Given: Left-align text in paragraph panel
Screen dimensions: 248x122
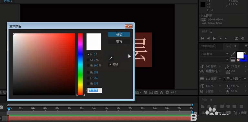Looking at the screenshot, I should pyautogui.click(x=202, y=107).
